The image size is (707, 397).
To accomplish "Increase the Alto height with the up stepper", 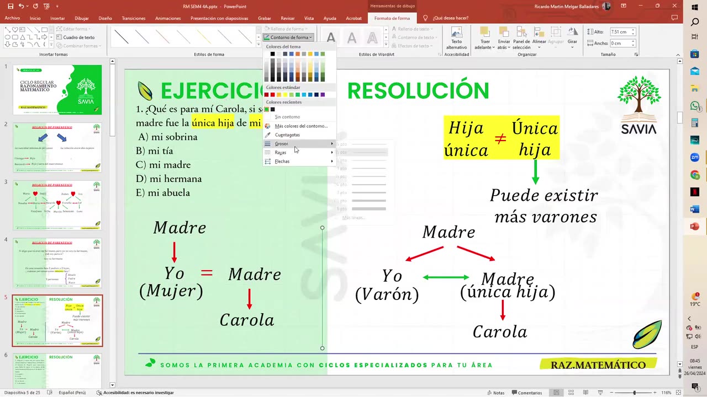I will click(x=634, y=30).
